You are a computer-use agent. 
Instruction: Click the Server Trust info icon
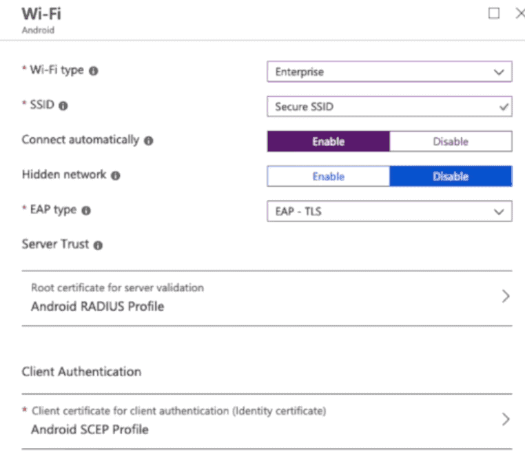pyautogui.click(x=98, y=245)
